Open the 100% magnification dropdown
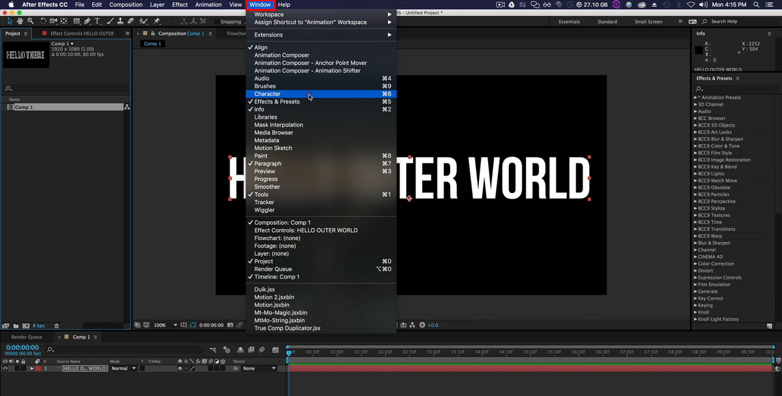Image resolution: width=782 pixels, height=396 pixels. pos(164,325)
